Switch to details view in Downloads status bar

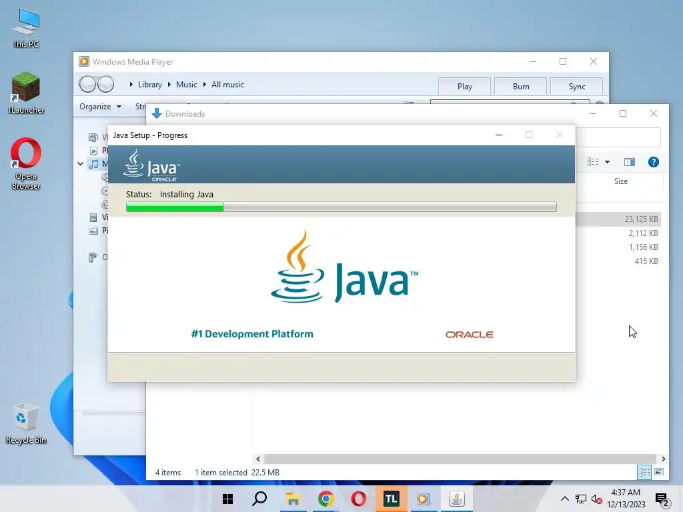pos(644,472)
